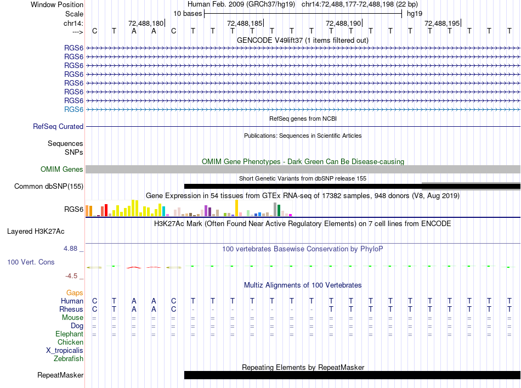Open 'Short Genetic Variants from dbSNP release 155'

(x=302, y=178)
